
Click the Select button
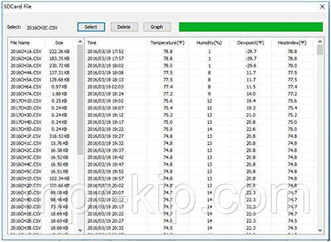[91, 27]
